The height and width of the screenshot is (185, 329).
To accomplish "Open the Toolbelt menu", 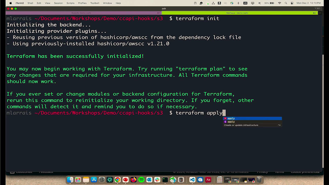I will tap(95, 3).
